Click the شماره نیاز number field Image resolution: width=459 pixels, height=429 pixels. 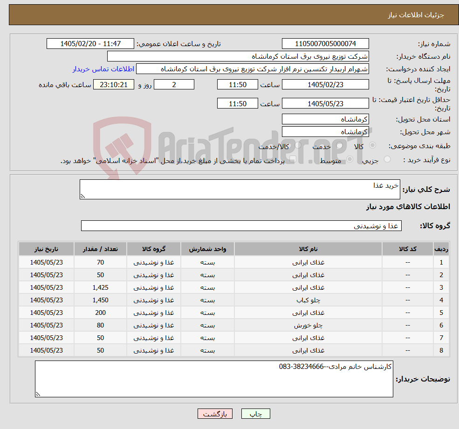click(325, 44)
